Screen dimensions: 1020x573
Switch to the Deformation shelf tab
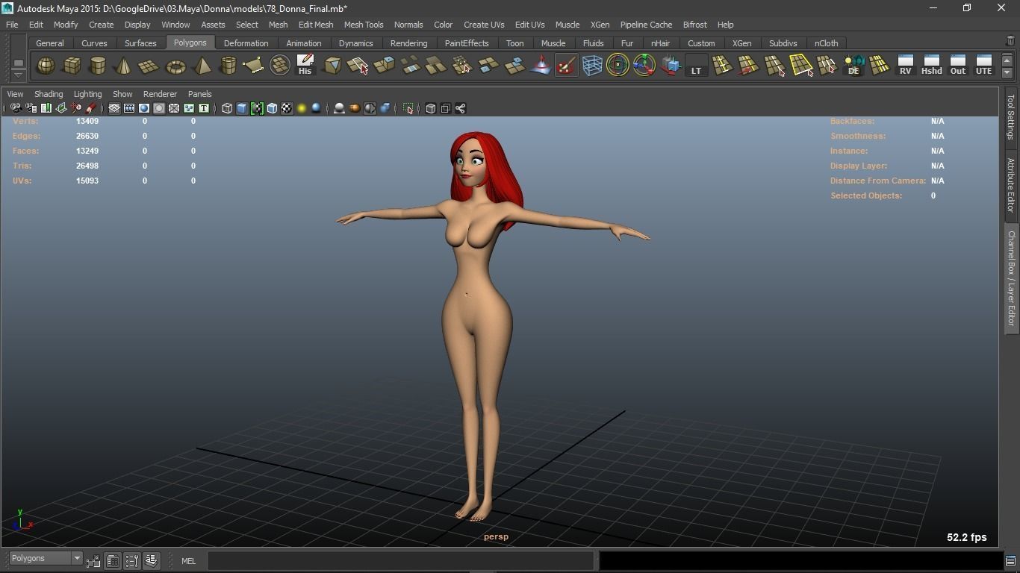coord(246,43)
